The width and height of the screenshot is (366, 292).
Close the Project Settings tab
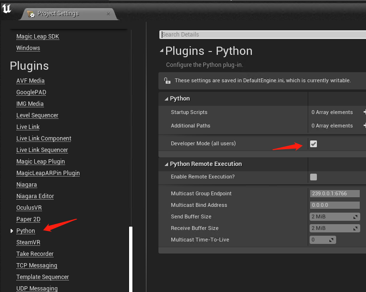click(108, 14)
